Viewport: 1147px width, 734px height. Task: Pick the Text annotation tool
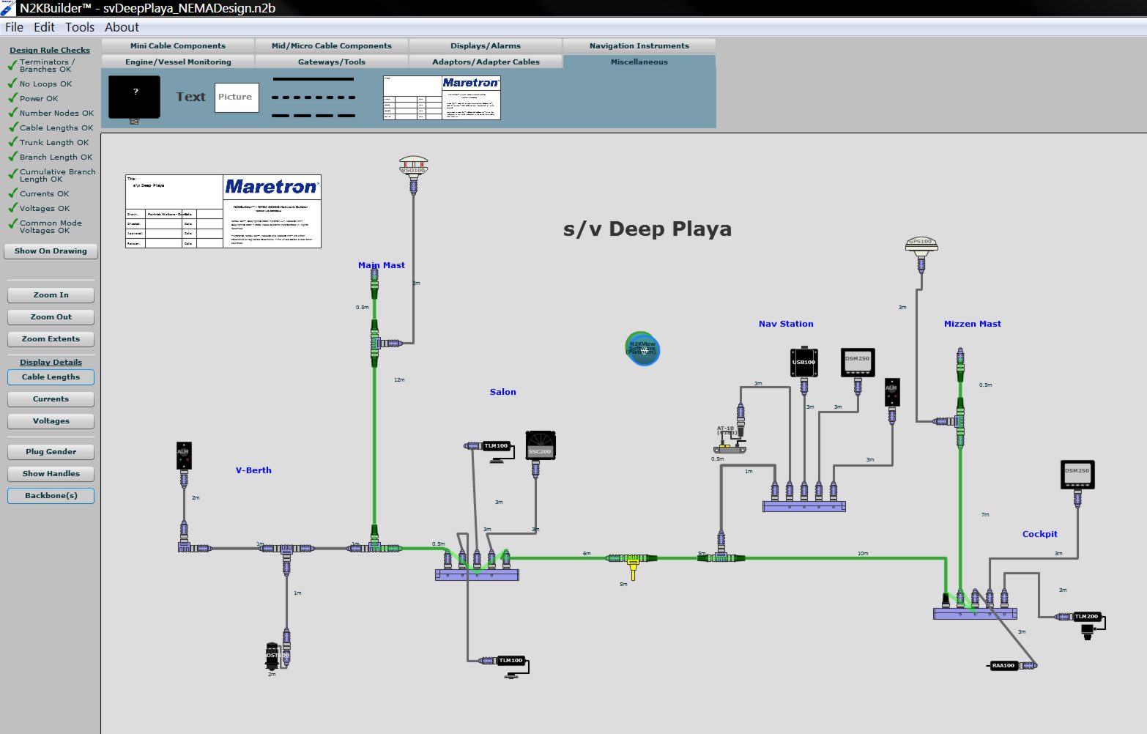tap(190, 97)
